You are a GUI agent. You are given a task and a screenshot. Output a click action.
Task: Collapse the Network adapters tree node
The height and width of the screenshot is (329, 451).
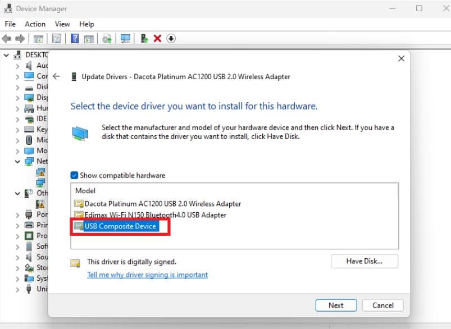pyautogui.click(x=18, y=162)
